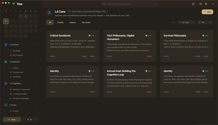Viewport: 218px width, 125px height.
Task: Click the L4 Core header person icon
Action: coord(49,12)
